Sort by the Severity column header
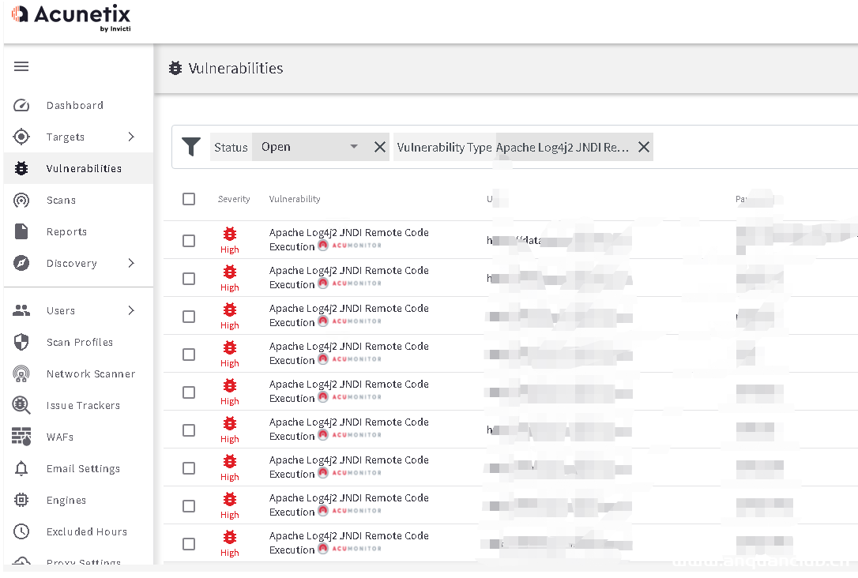Viewport: 858px width, 578px height. [234, 199]
